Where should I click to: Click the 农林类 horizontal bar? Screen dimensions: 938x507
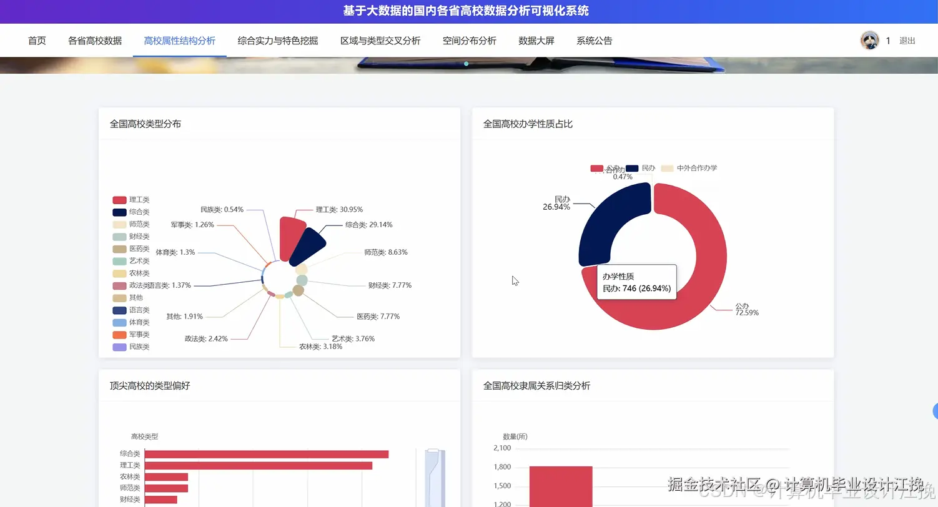pos(166,477)
